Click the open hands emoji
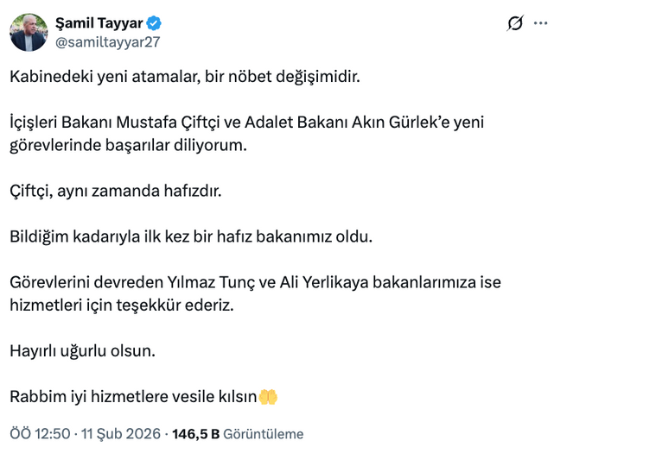The image size is (656, 466). pos(269,397)
